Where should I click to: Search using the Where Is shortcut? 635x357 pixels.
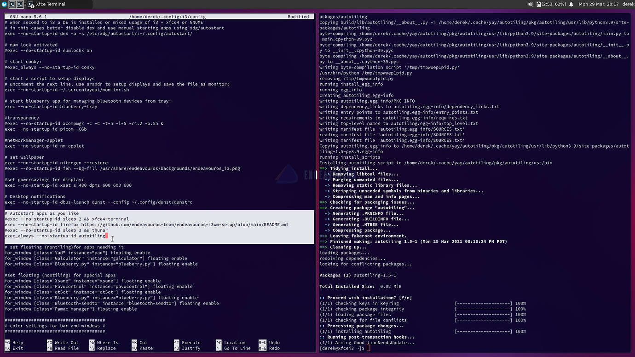(109, 342)
